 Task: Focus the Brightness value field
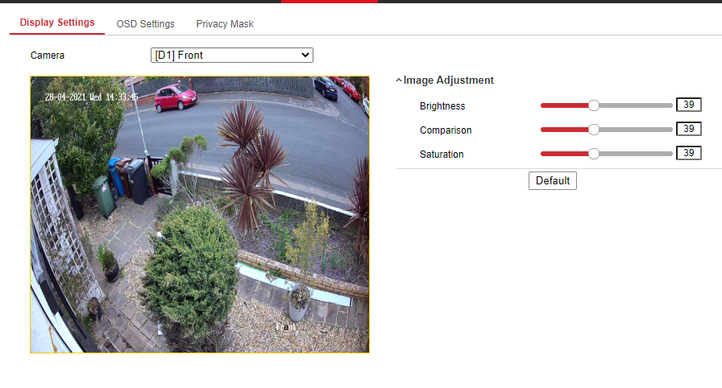688,105
